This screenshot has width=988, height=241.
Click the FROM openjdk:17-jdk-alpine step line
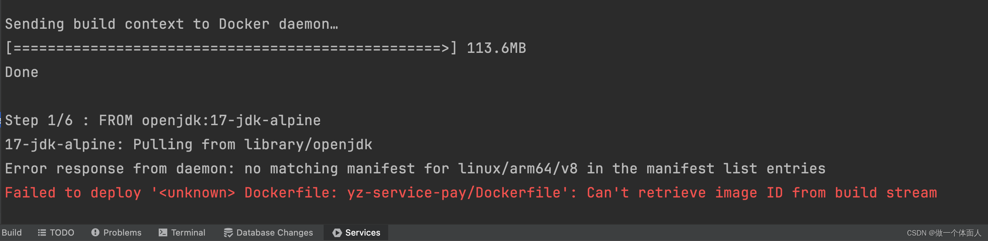point(163,120)
